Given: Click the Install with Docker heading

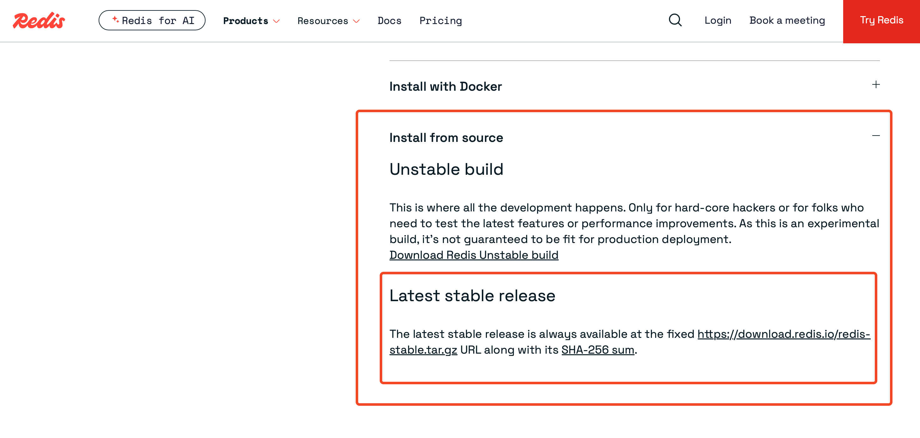Looking at the screenshot, I should tap(445, 86).
